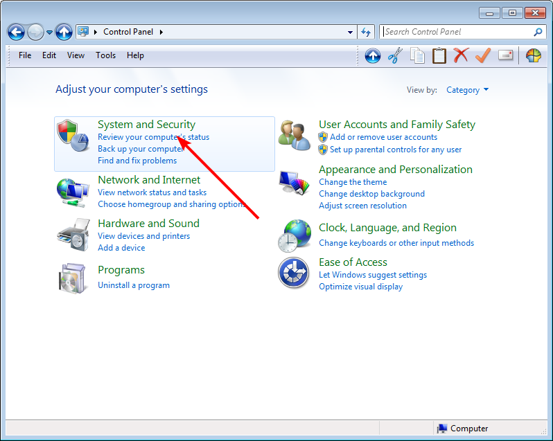Viewport: 553px width, 441px height.
Task: Click Change the theme
Action: click(x=353, y=182)
